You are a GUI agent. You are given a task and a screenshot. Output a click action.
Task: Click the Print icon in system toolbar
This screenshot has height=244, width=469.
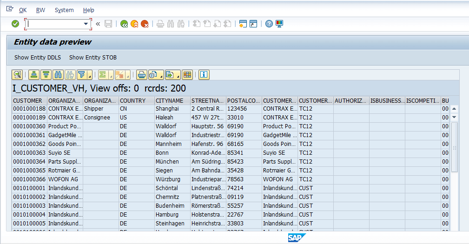point(160,24)
